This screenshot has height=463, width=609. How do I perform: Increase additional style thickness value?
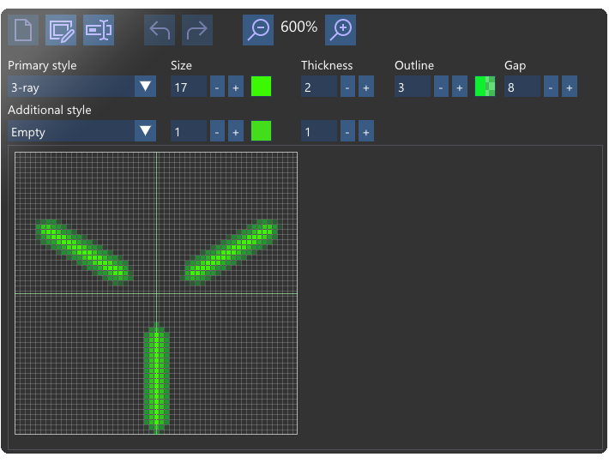point(366,131)
